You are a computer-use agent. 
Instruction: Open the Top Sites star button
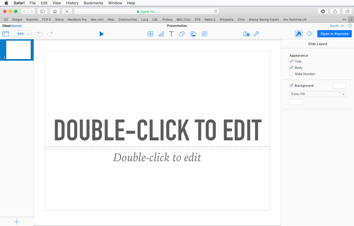(67, 11)
